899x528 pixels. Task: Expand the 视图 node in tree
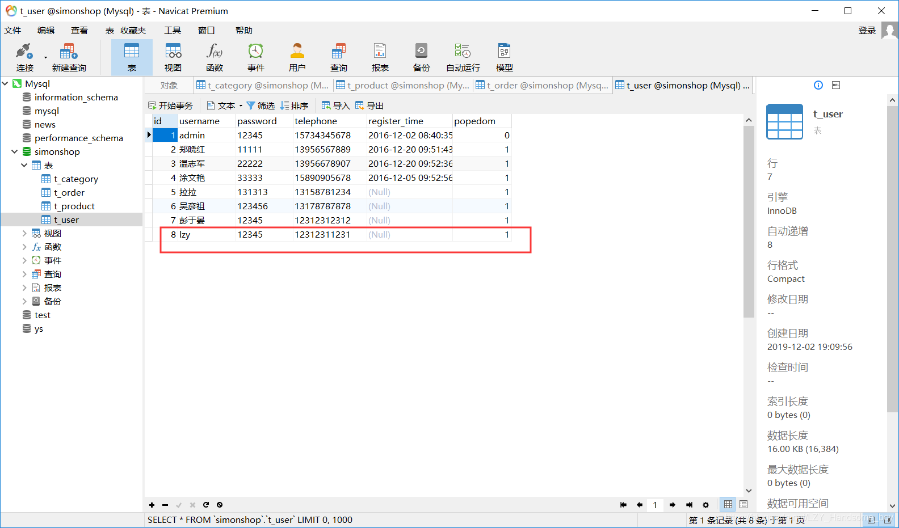[24, 233]
